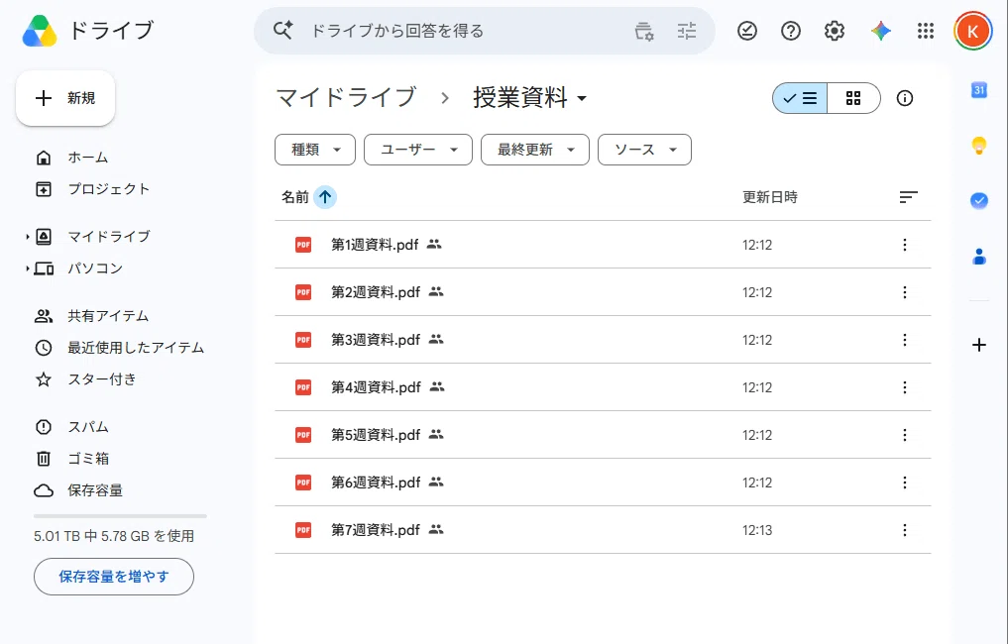Open the offline ready checkmark status icon
Image resolution: width=1008 pixels, height=644 pixels.
point(747,31)
